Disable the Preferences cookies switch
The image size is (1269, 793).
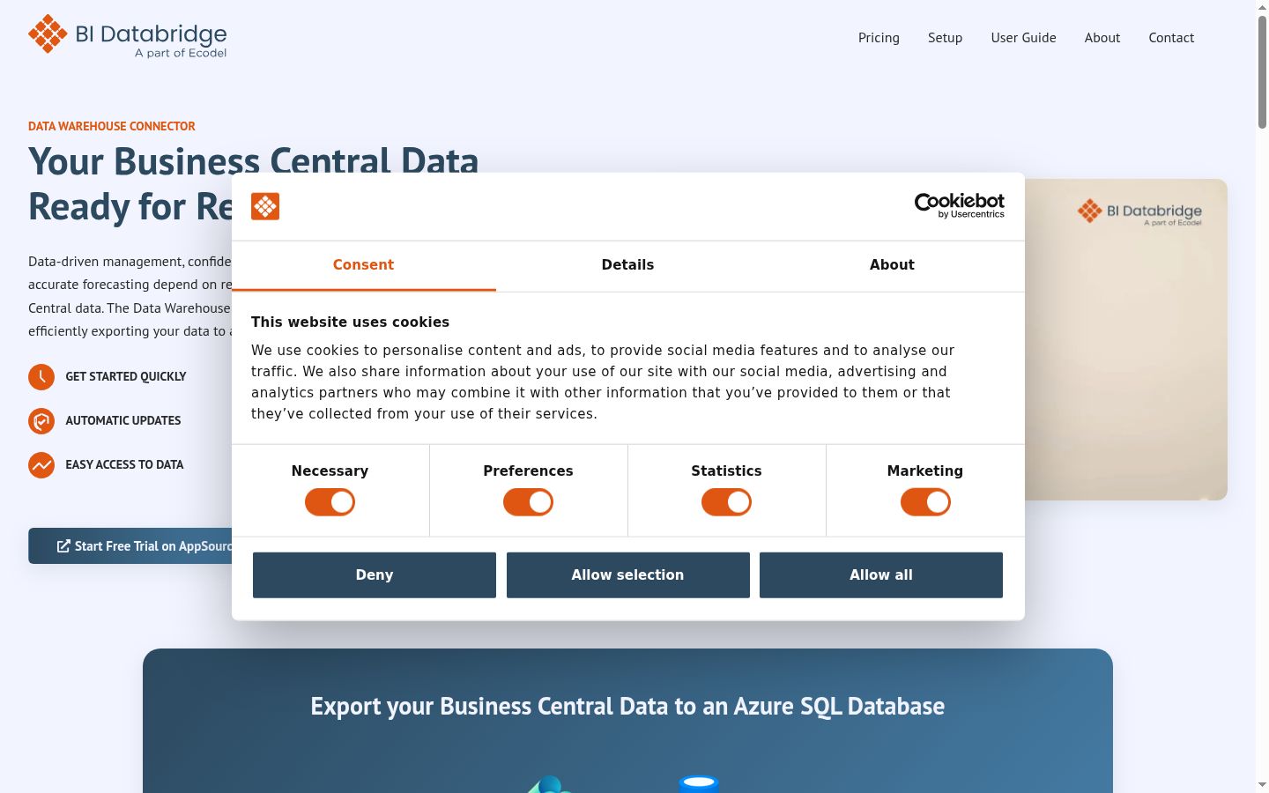(x=529, y=502)
